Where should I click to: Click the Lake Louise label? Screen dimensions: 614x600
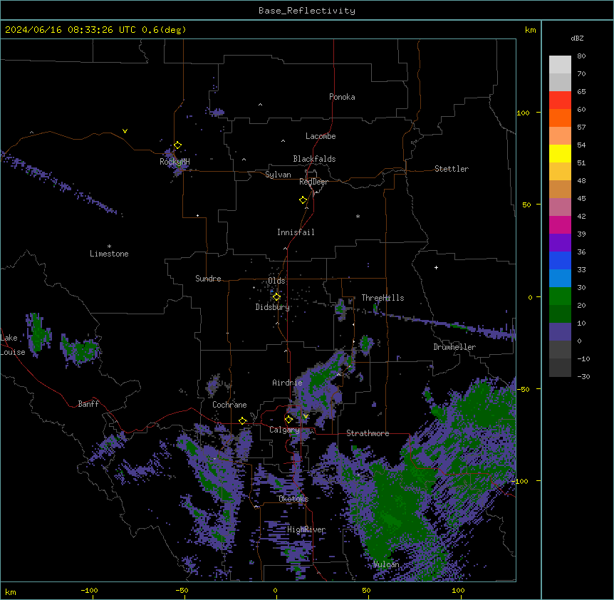tap(13, 345)
